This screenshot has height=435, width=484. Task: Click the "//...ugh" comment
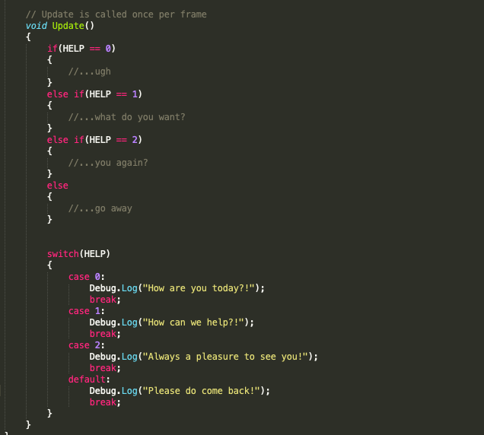click(90, 71)
